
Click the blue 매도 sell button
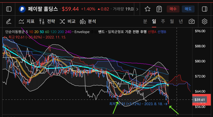coord(188,9)
